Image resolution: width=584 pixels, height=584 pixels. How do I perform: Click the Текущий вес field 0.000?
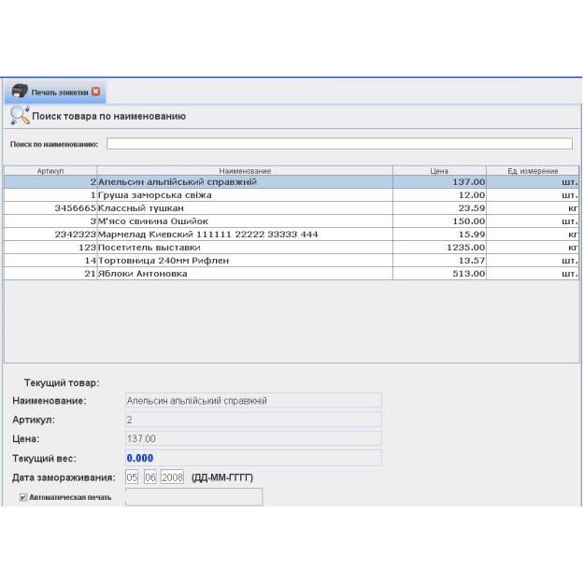253,458
